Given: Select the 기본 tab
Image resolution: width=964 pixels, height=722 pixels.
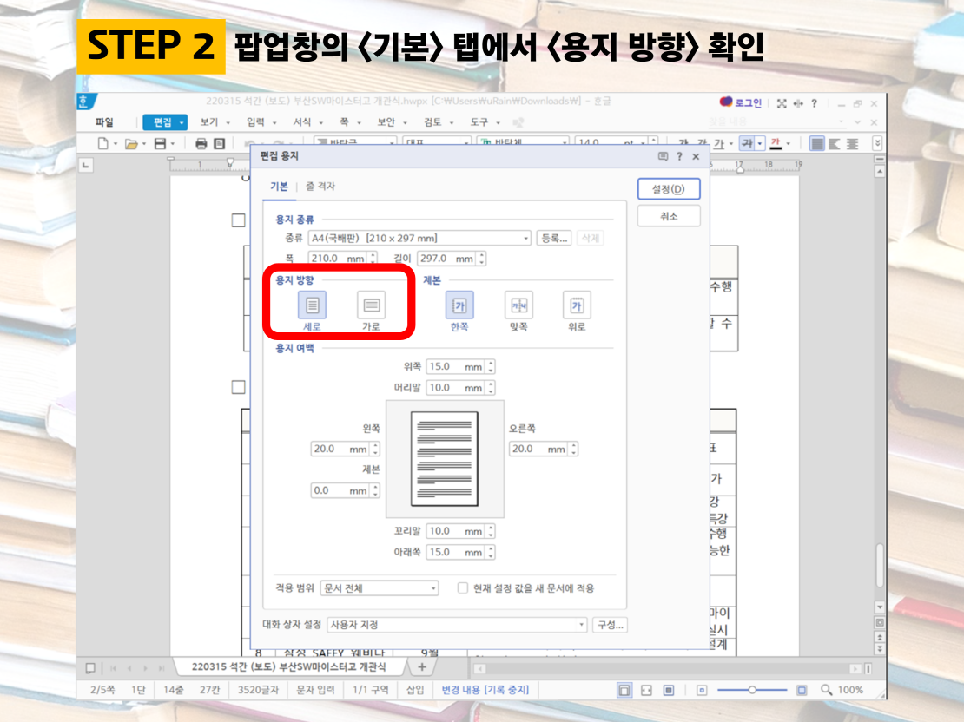Looking at the screenshot, I should tap(279, 187).
